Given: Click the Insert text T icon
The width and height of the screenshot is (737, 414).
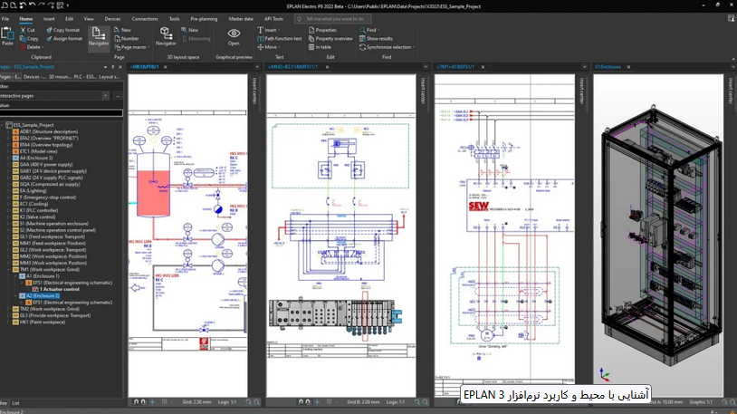Looking at the screenshot, I should (x=261, y=30).
